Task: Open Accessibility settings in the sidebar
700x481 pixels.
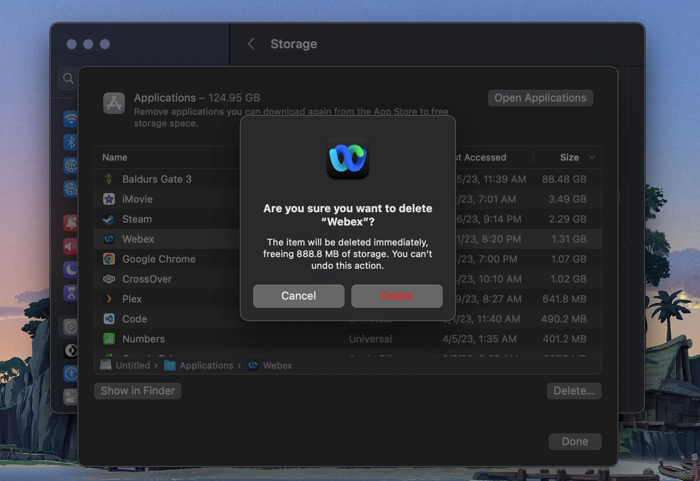Action: point(71,374)
